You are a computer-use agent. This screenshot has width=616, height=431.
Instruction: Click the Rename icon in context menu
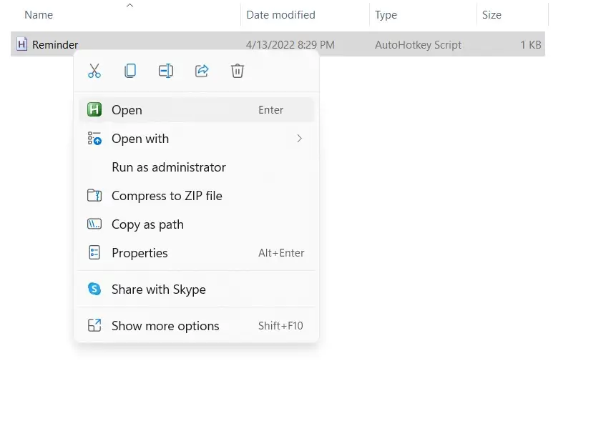click(166, 71)
